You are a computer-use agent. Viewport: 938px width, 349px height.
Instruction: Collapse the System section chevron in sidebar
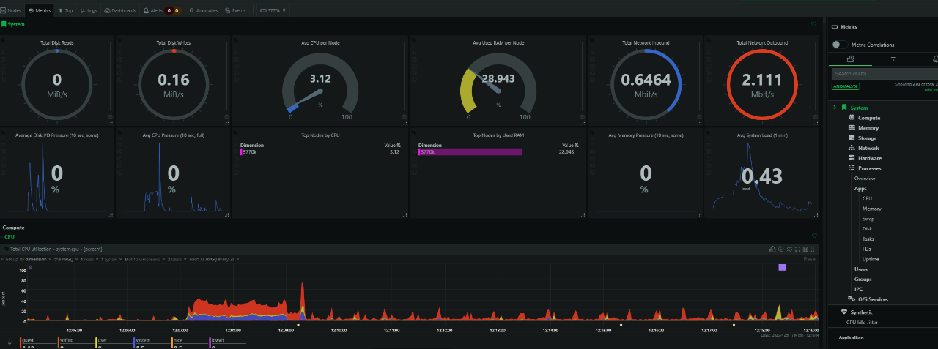coord(835,108)
